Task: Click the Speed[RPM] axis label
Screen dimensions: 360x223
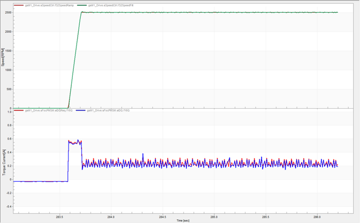Action: (3, 57)
